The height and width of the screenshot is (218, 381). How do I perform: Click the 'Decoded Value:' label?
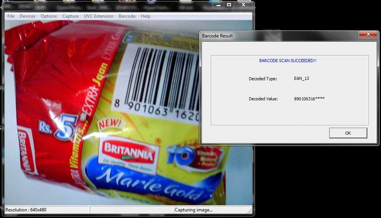pos(263,99)
